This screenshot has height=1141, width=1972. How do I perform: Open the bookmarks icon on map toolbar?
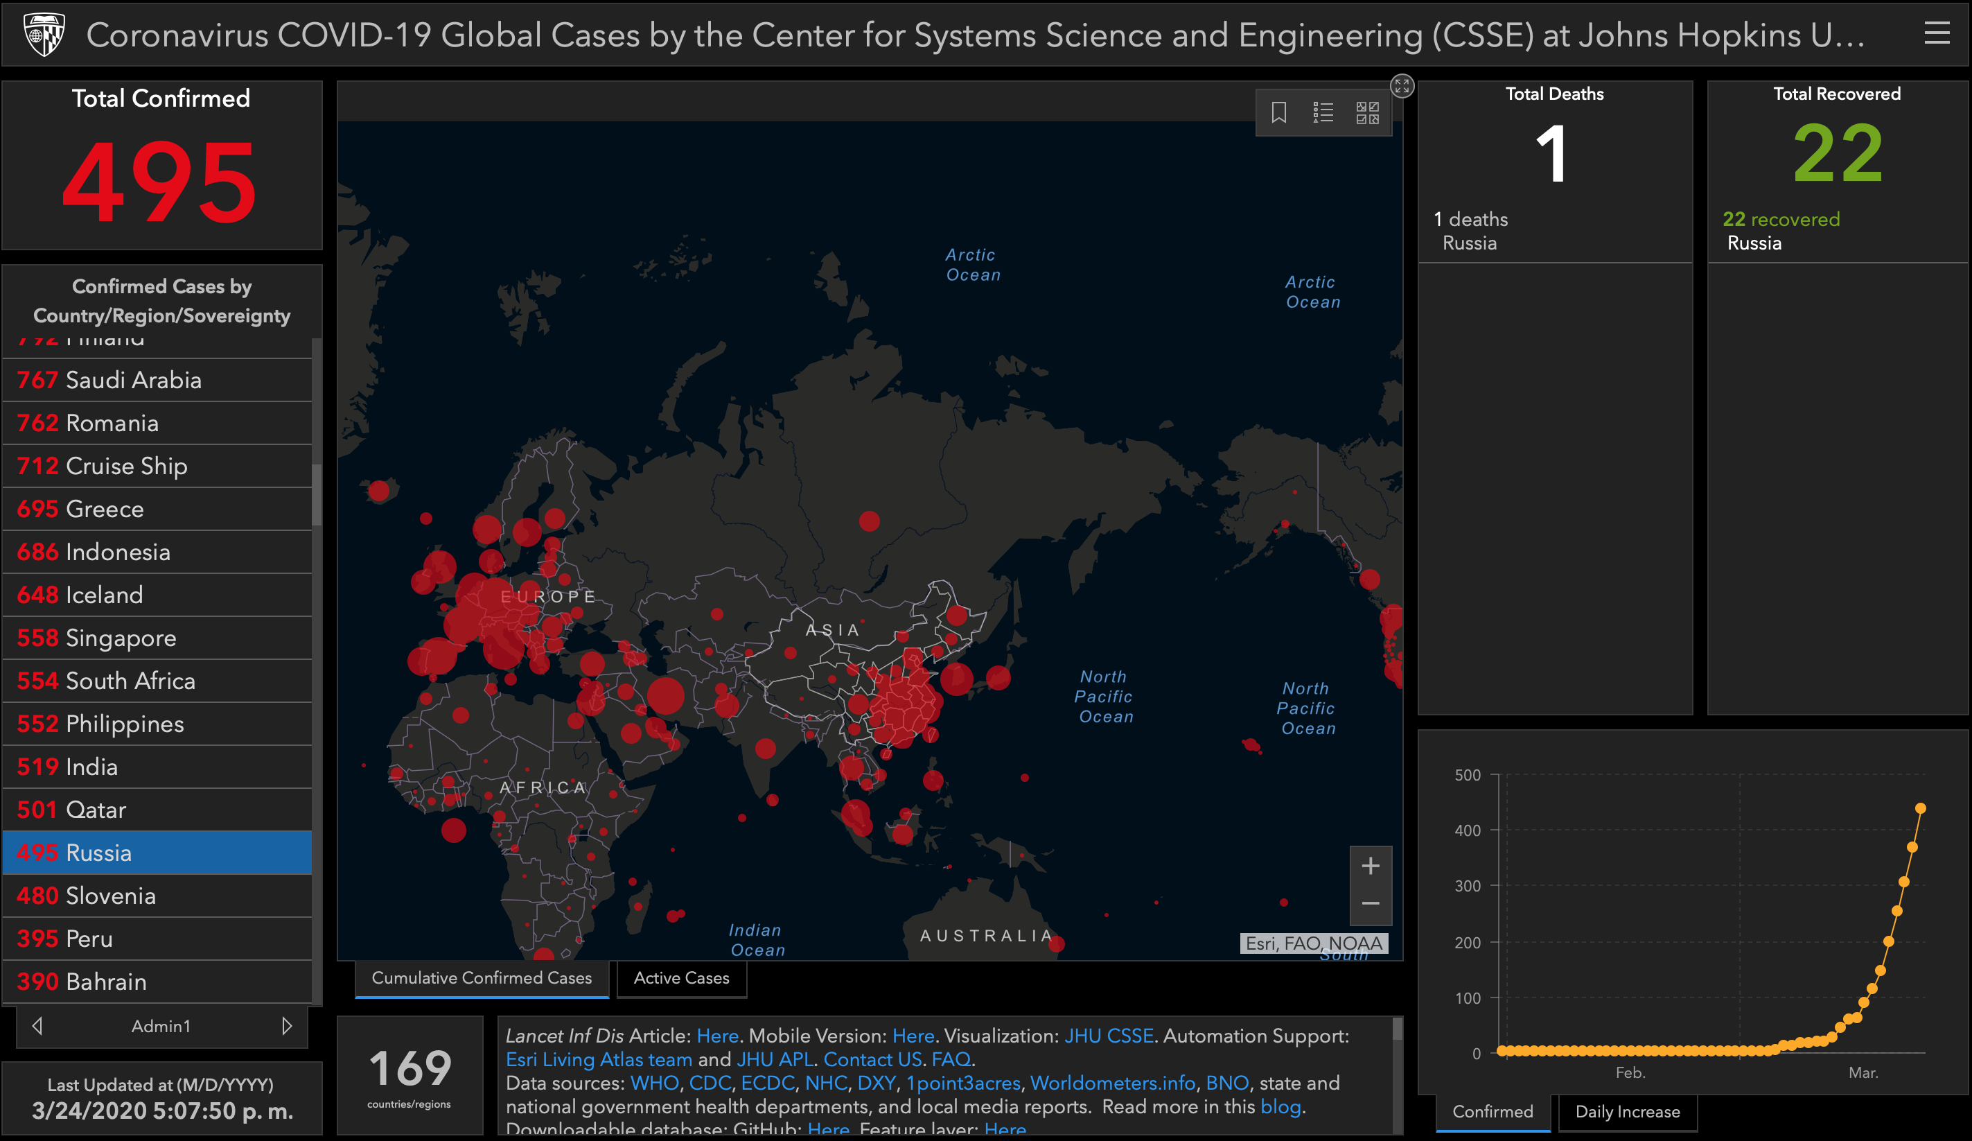1278,113
